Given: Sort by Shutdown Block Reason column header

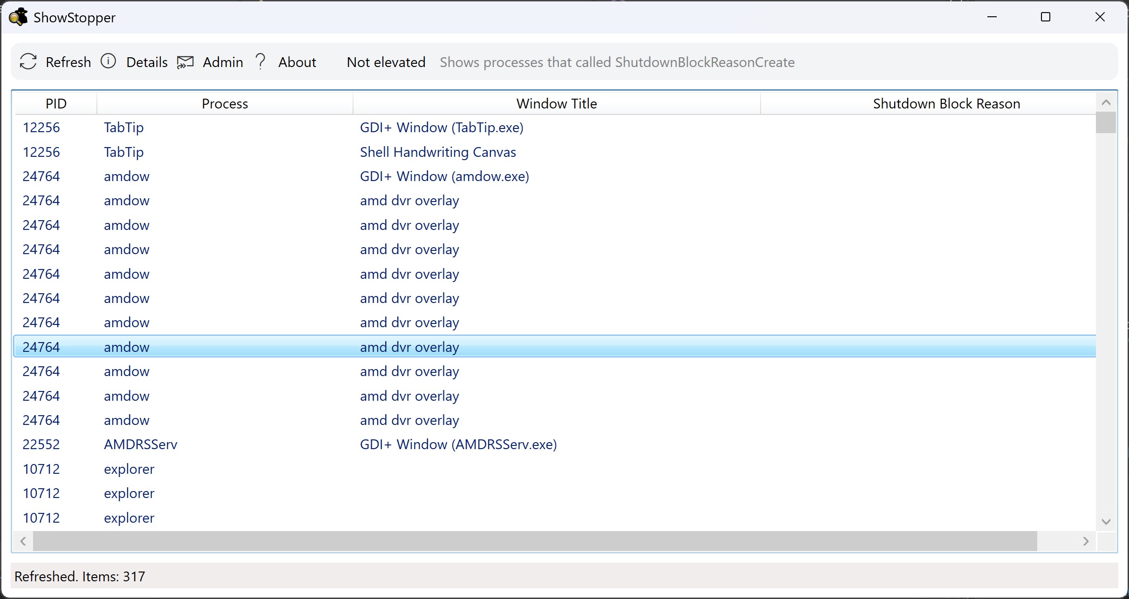Looking at the screenshot, I should (x=945, y=103).
